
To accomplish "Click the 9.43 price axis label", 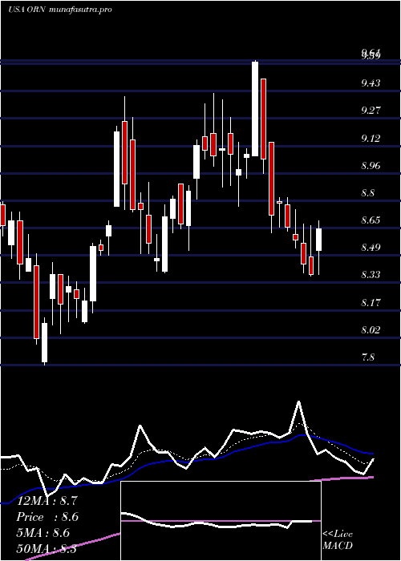I will 371,83.
